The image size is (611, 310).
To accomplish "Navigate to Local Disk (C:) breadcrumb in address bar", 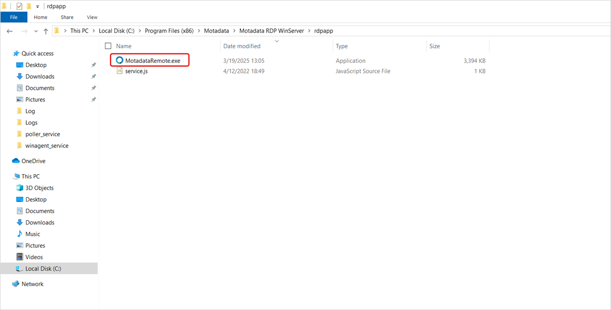I will [116, 31].
